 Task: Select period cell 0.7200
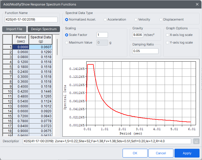tap(21, 116)
